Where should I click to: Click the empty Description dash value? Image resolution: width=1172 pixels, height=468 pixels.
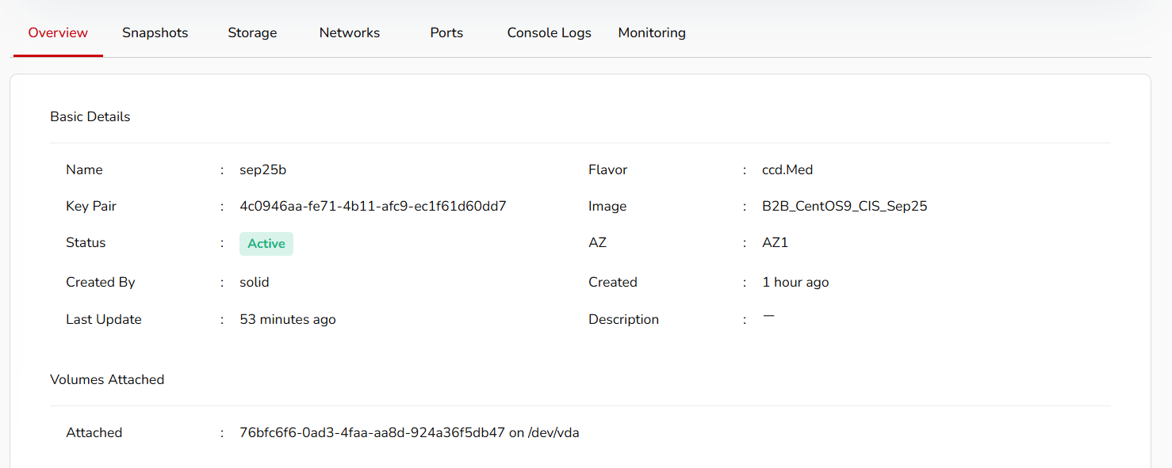(x=768, y=316)
